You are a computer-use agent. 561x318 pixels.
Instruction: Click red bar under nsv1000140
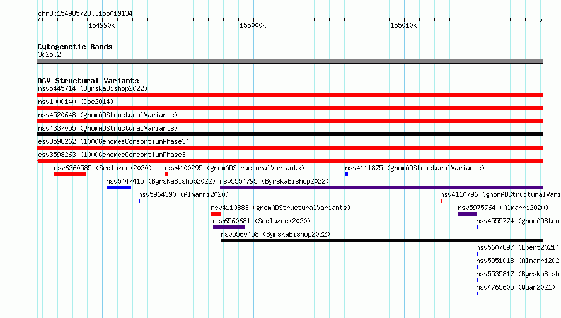tap(290, 108)
